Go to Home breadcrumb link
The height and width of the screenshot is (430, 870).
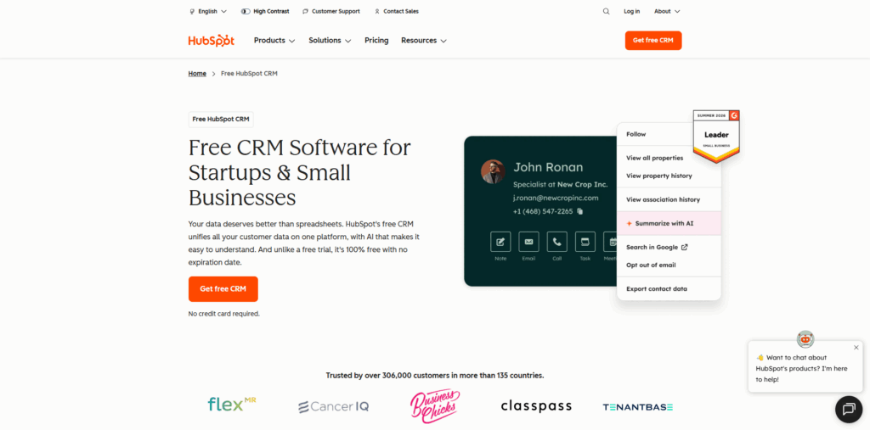click(197, 73)
